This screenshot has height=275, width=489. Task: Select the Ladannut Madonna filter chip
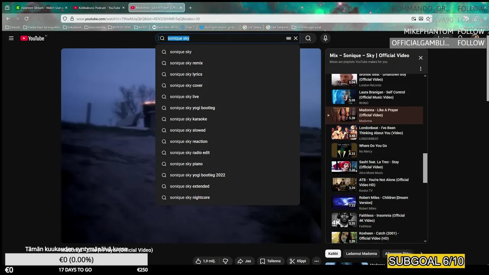[x=361, y=254]
